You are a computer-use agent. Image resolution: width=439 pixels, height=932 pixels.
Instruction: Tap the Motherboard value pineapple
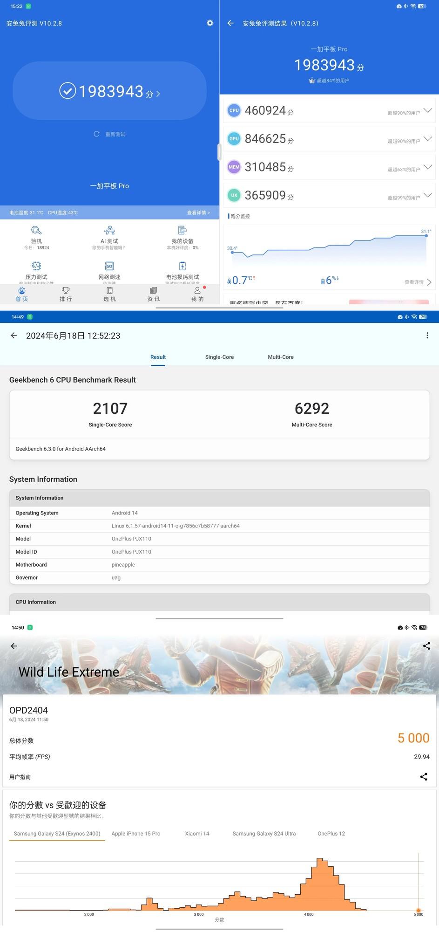pos(123,565)
